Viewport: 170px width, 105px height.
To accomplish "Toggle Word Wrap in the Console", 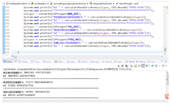I will (x=139, y=66).
